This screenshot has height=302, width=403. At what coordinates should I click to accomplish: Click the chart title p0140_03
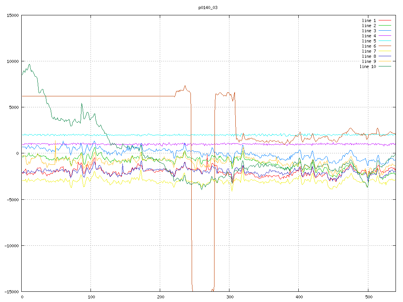208,7
